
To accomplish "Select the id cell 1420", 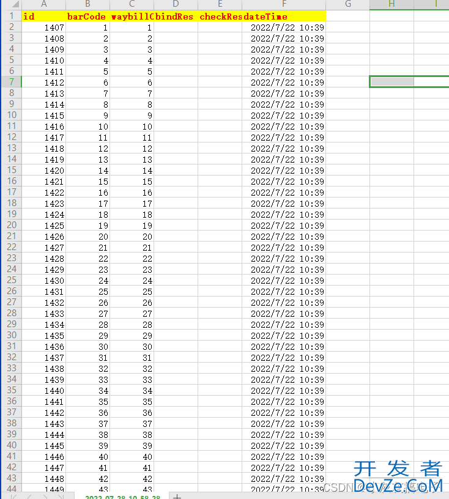I will (43, 171).
